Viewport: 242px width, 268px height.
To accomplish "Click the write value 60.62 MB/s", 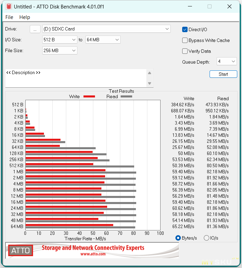I will point(183,208).
